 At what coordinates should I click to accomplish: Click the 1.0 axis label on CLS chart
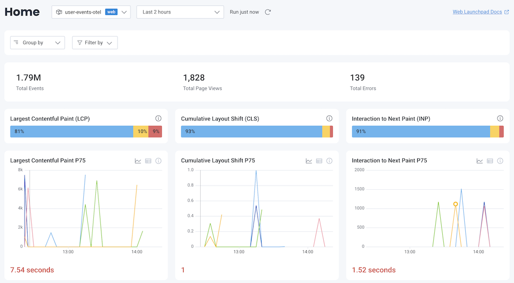(190, 170)
